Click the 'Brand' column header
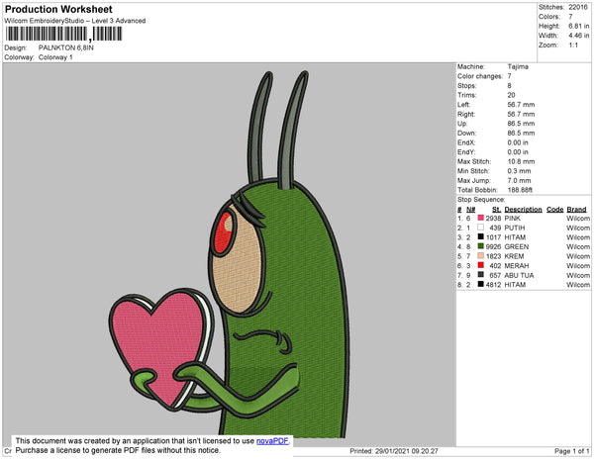594x459 pixels. pyautogui.click(x=576, y=210)
